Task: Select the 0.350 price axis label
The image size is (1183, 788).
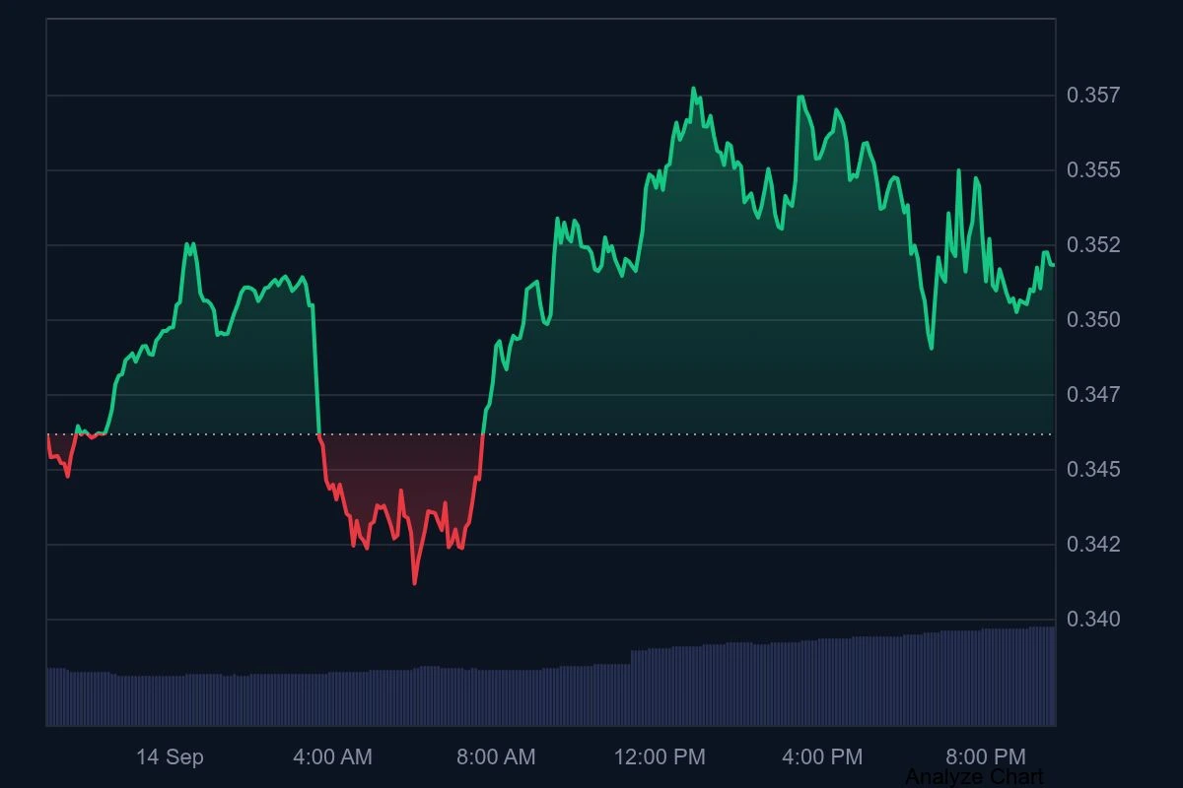Action: 1093,320
